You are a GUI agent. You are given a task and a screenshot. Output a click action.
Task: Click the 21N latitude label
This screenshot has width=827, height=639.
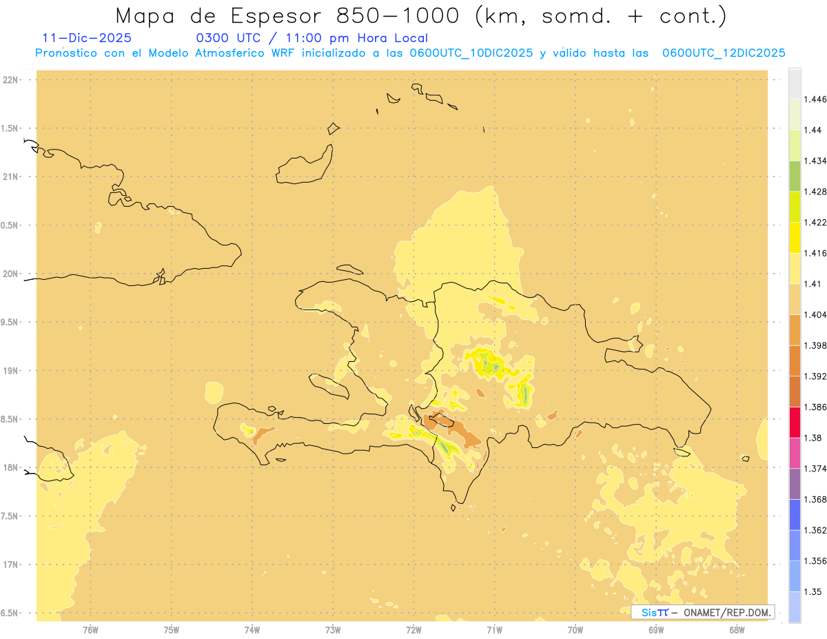(x=9, y=176)
